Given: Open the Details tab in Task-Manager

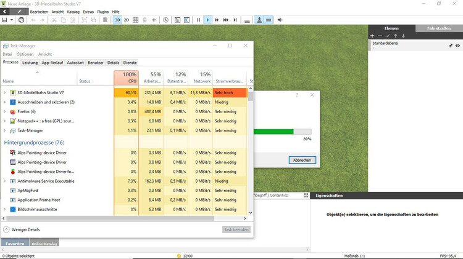Looking at the screenshot, I should 113,63.
